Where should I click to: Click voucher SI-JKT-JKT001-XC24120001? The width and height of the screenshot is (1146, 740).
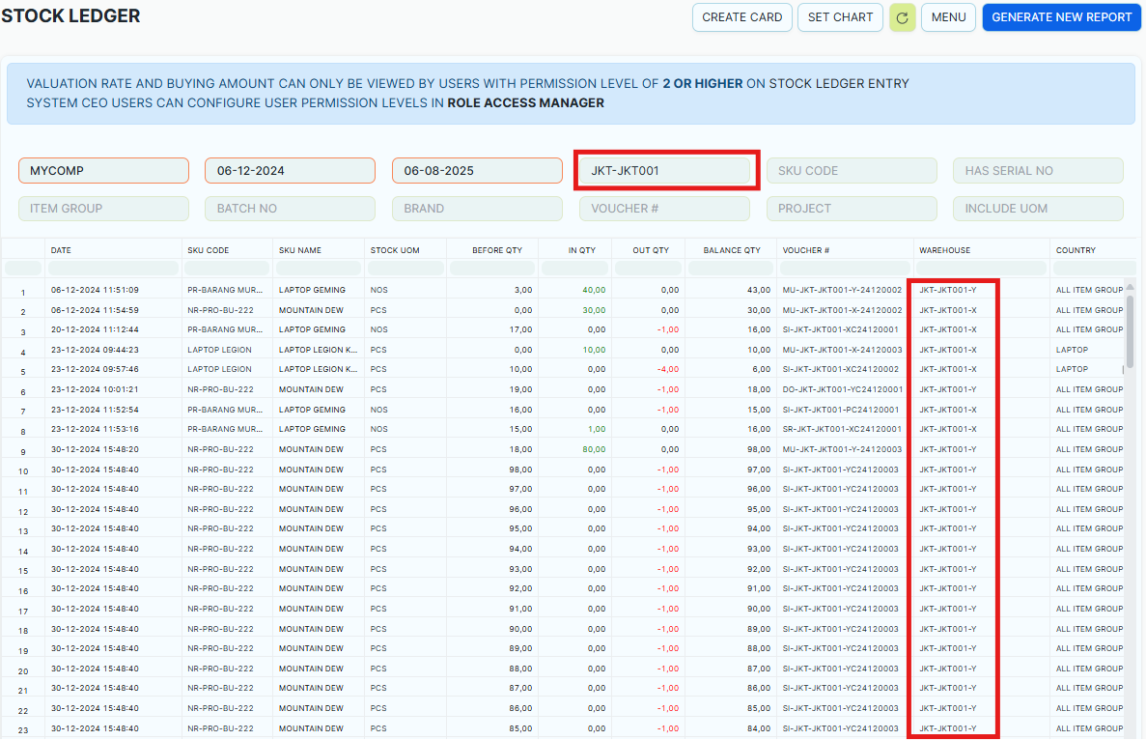pos(841,329)
